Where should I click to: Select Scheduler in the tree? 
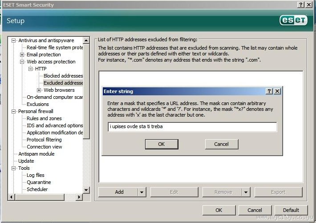click(x=37, y=189)
